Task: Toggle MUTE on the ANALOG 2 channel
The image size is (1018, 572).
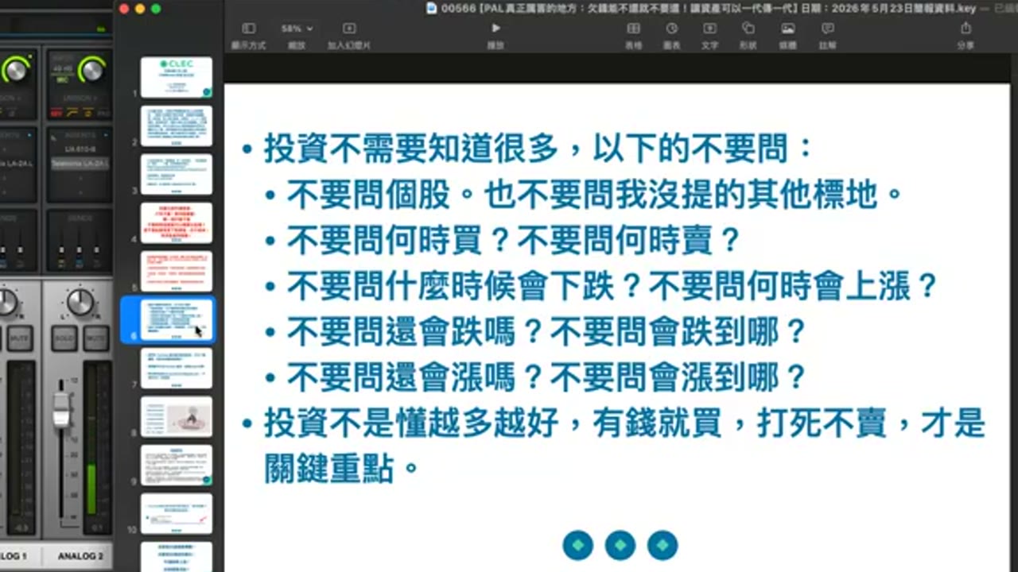Action: coord(96,338)
